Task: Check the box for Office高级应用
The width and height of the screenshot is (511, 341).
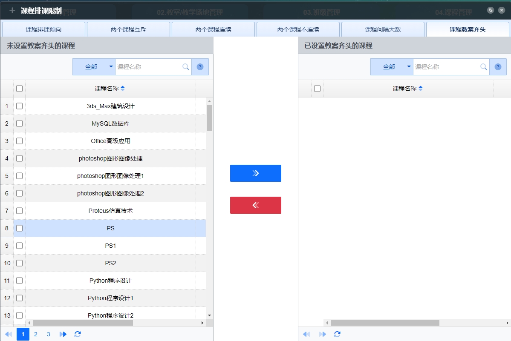Action: tap(19, 141)
